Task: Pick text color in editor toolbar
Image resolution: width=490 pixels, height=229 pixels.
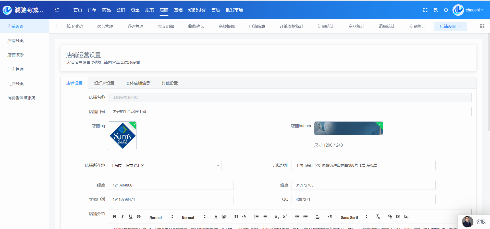Action: point(216,217)
